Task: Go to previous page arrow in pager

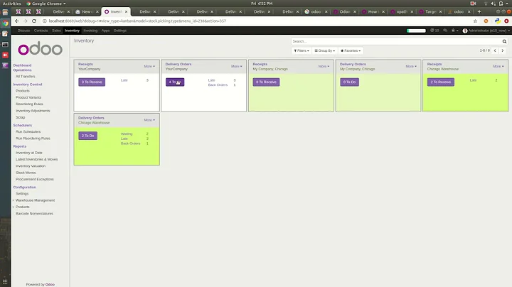Action: click(495, 50)
